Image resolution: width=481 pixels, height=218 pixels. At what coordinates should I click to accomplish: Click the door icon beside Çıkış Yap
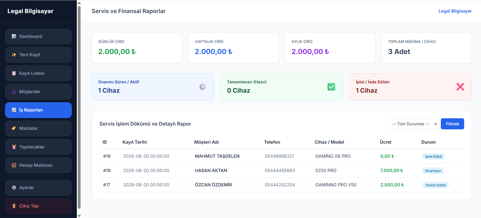tap(14, 206)
